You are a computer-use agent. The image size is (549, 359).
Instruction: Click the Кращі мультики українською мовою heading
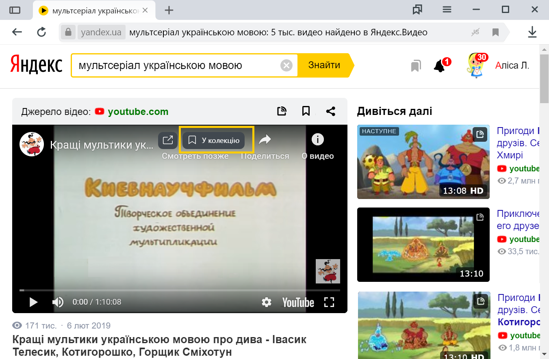[159, 345]
